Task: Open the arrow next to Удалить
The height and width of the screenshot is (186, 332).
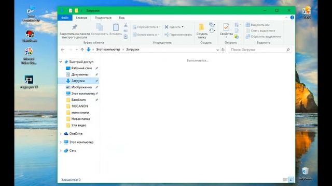Action: (183, 27)
